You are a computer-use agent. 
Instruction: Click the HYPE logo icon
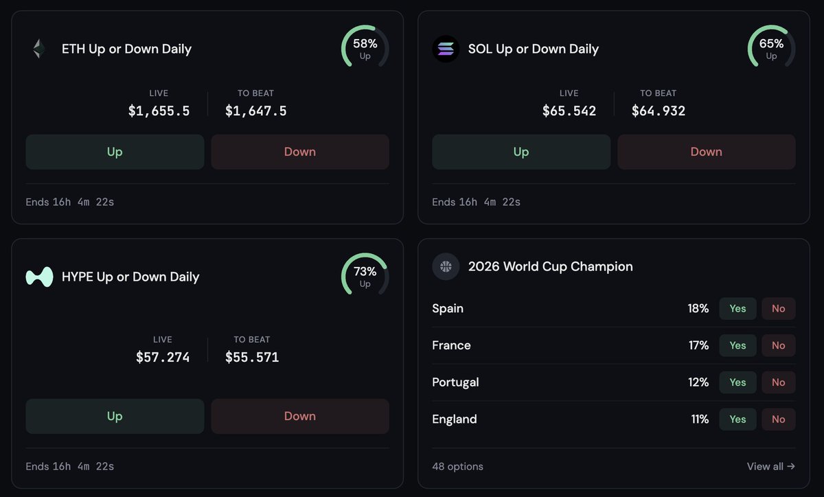(39, 277)
